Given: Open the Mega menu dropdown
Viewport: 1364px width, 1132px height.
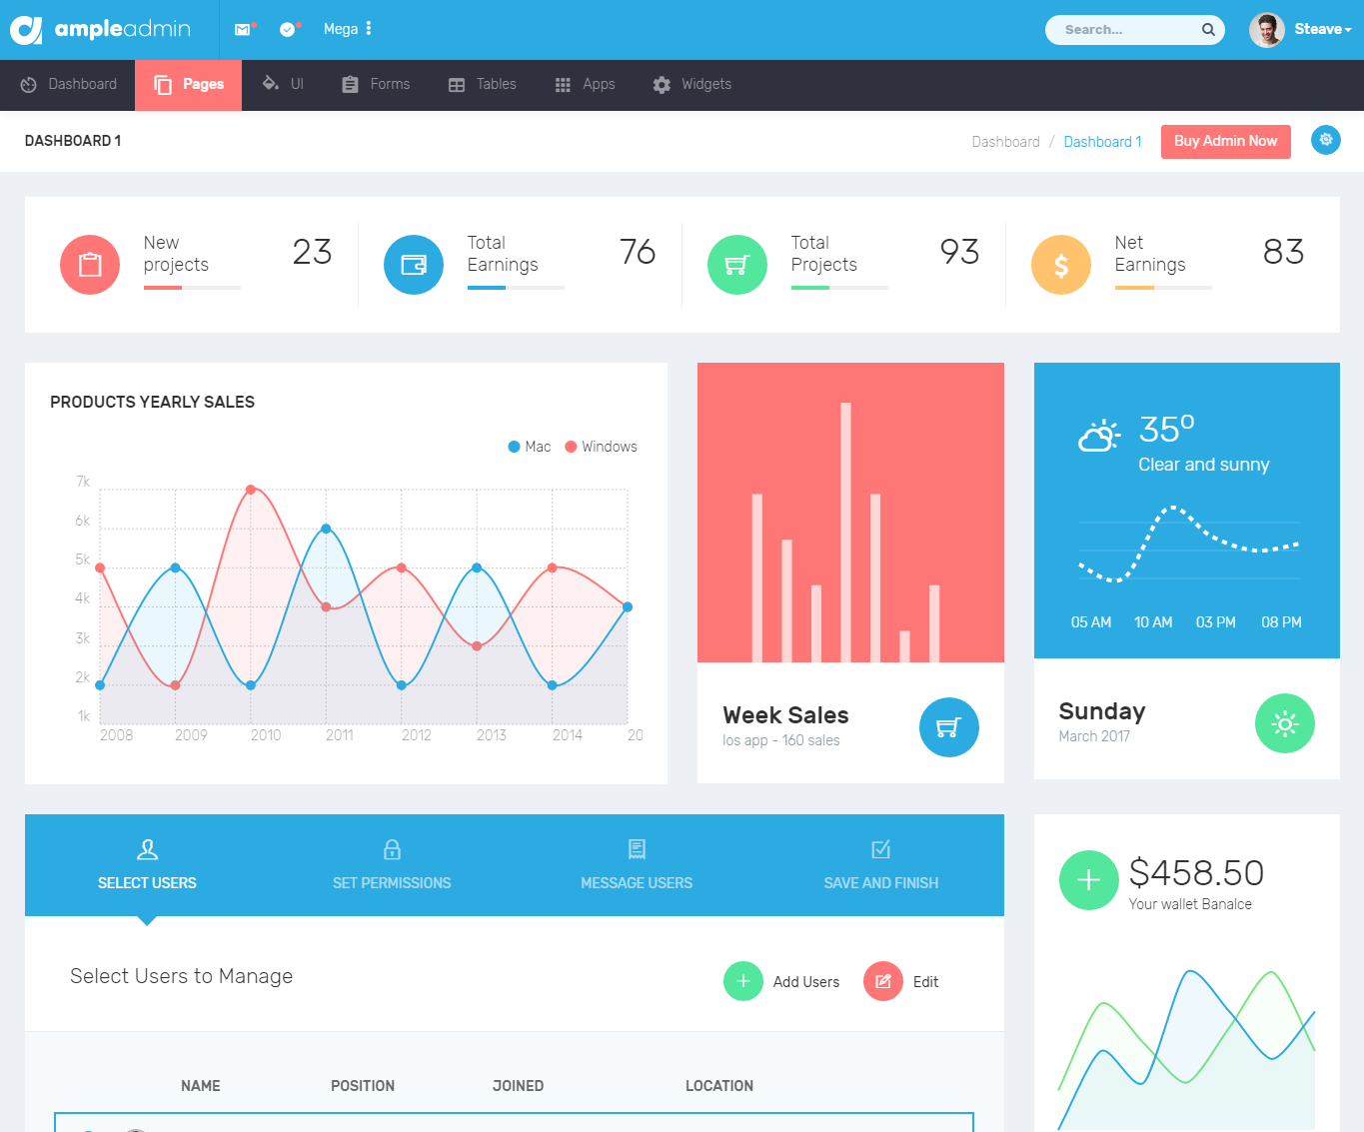Looking at the screenshot, I should pyautogui.click(x=347, y=29).
